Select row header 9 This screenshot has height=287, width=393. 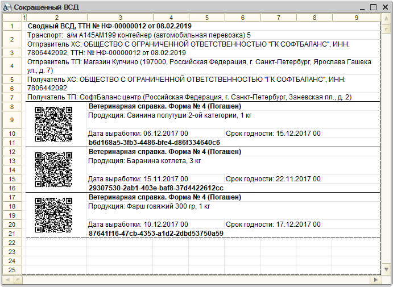[x=12, y=120]
